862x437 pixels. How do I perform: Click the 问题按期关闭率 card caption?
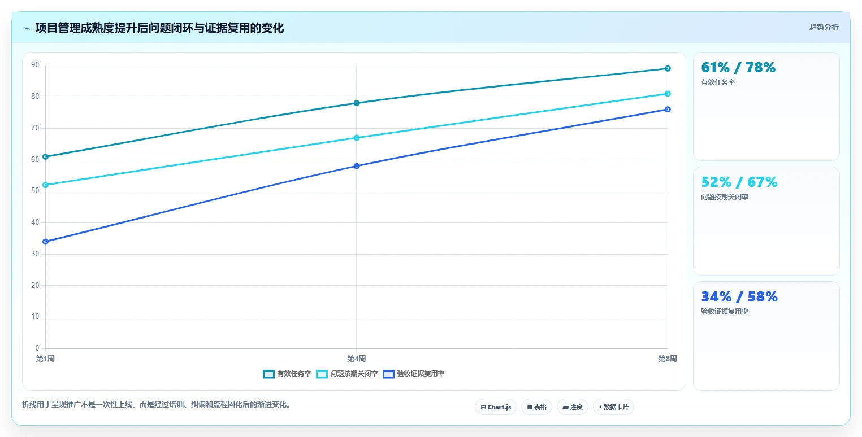pos(725,197)
